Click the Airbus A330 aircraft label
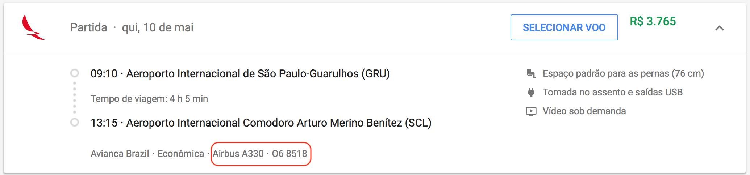The width and height of the screenshot is (750, 175). [238, 154]
